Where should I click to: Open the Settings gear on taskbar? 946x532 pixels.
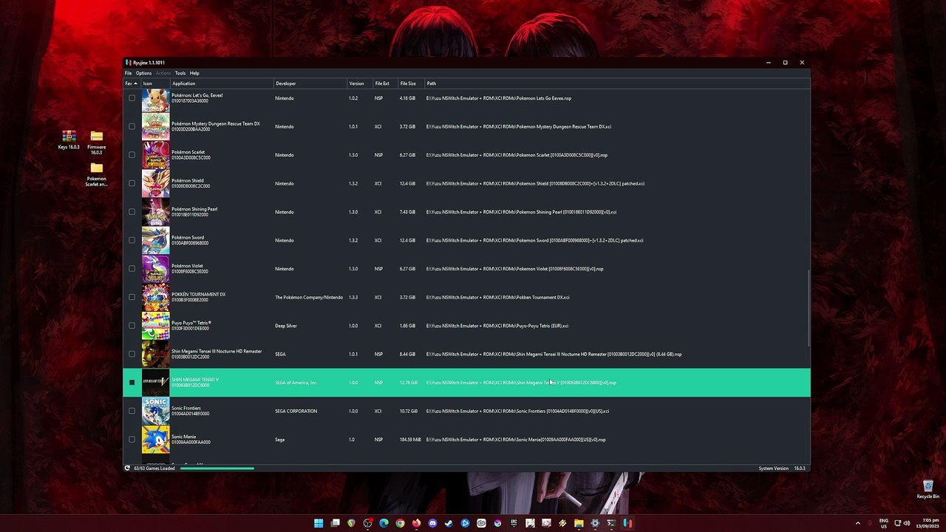pos(595,523)
